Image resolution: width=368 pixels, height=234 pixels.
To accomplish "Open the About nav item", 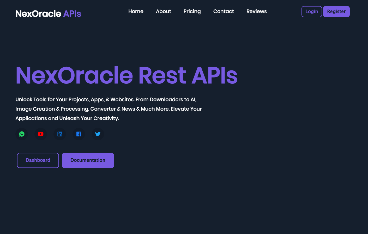I will pyautogui.click(x=164, y=11).
